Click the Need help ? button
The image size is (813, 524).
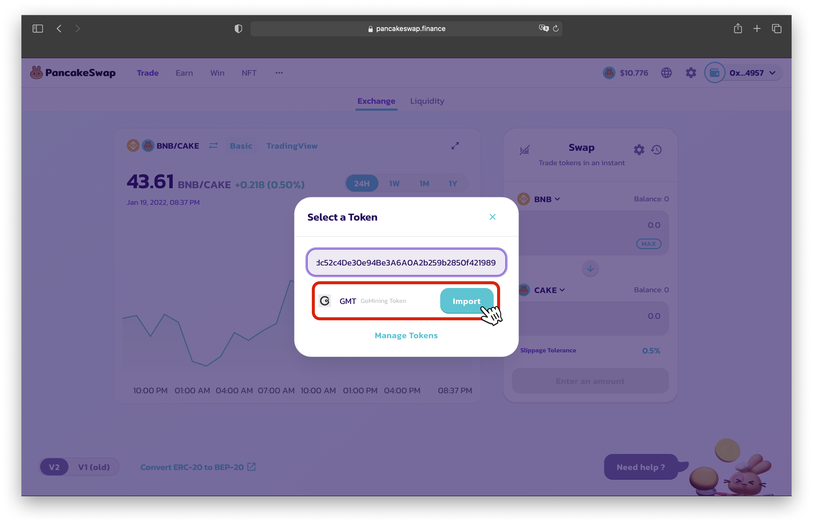641,467
